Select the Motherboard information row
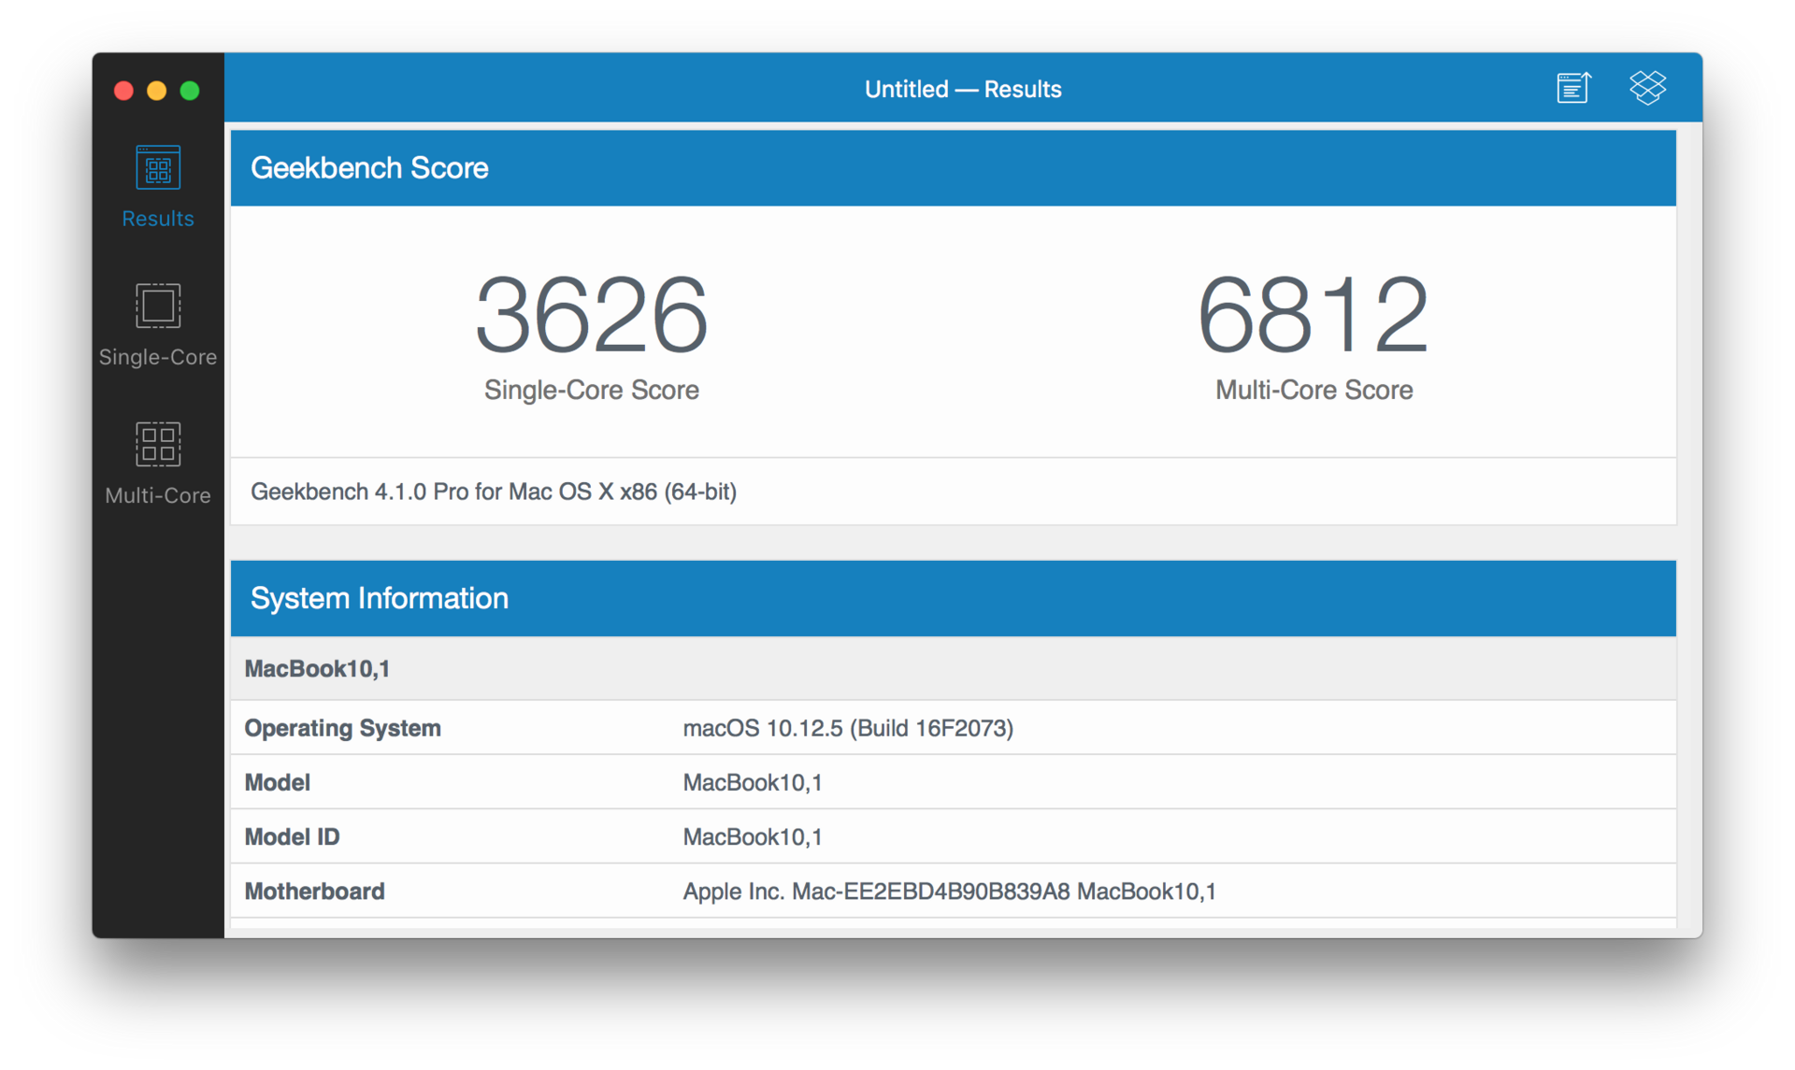1795x1070 pixels. tap(953, 892)
